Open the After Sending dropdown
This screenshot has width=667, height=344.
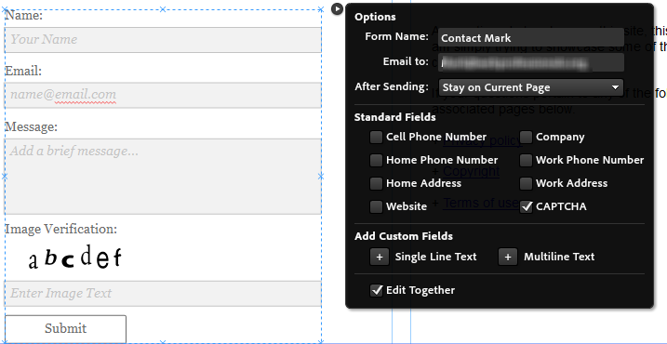(x=531, y=87)
